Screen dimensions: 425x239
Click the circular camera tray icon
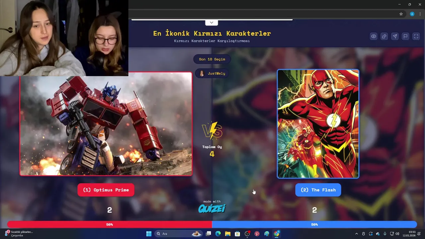(364, 234)
